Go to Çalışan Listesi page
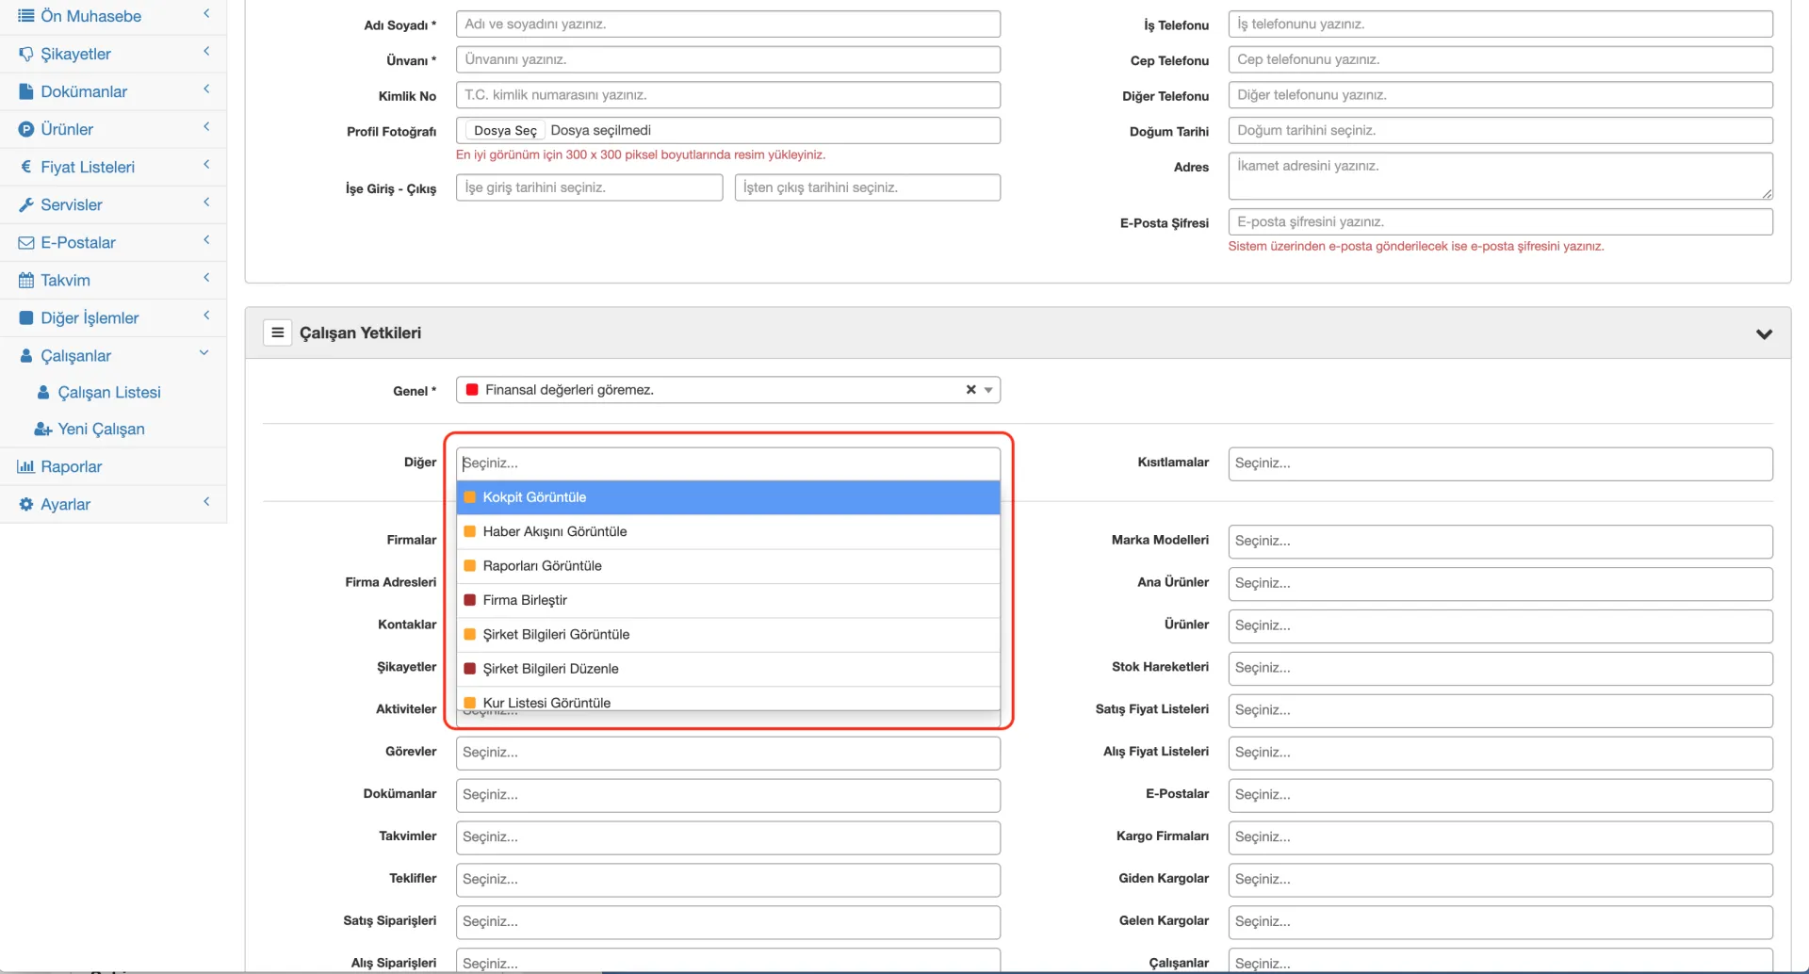The width and height of the screenshot is (1809, 974). [109, 392]
